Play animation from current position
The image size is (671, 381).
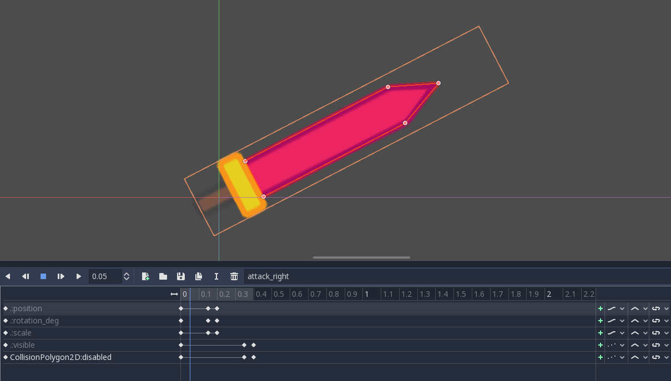[79, 276]
